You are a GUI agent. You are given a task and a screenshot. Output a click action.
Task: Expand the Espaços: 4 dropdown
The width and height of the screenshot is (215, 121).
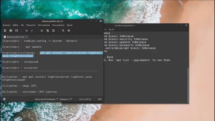[x=66, y=99]
